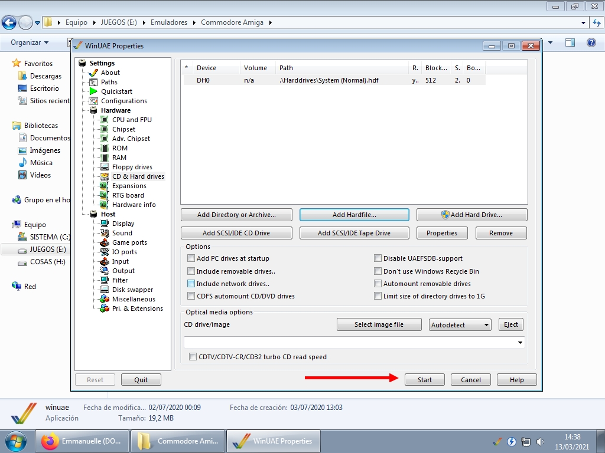
Task: Select the DH0 hardfile row
Action: click(x=334, y=80)
